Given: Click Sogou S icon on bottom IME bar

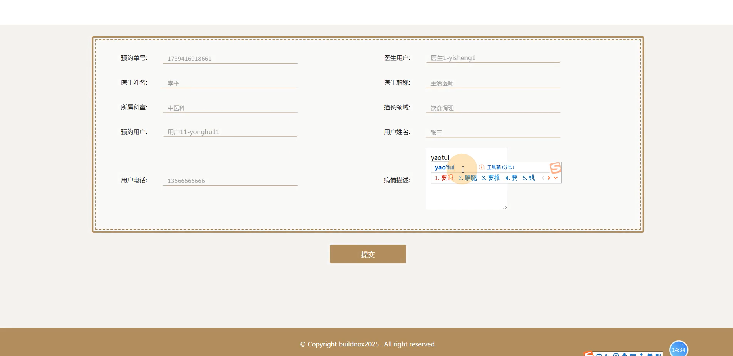Looking at the screenshot, I should click(x=588, y=354).
